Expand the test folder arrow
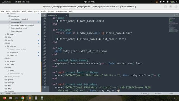 point(4,86)
